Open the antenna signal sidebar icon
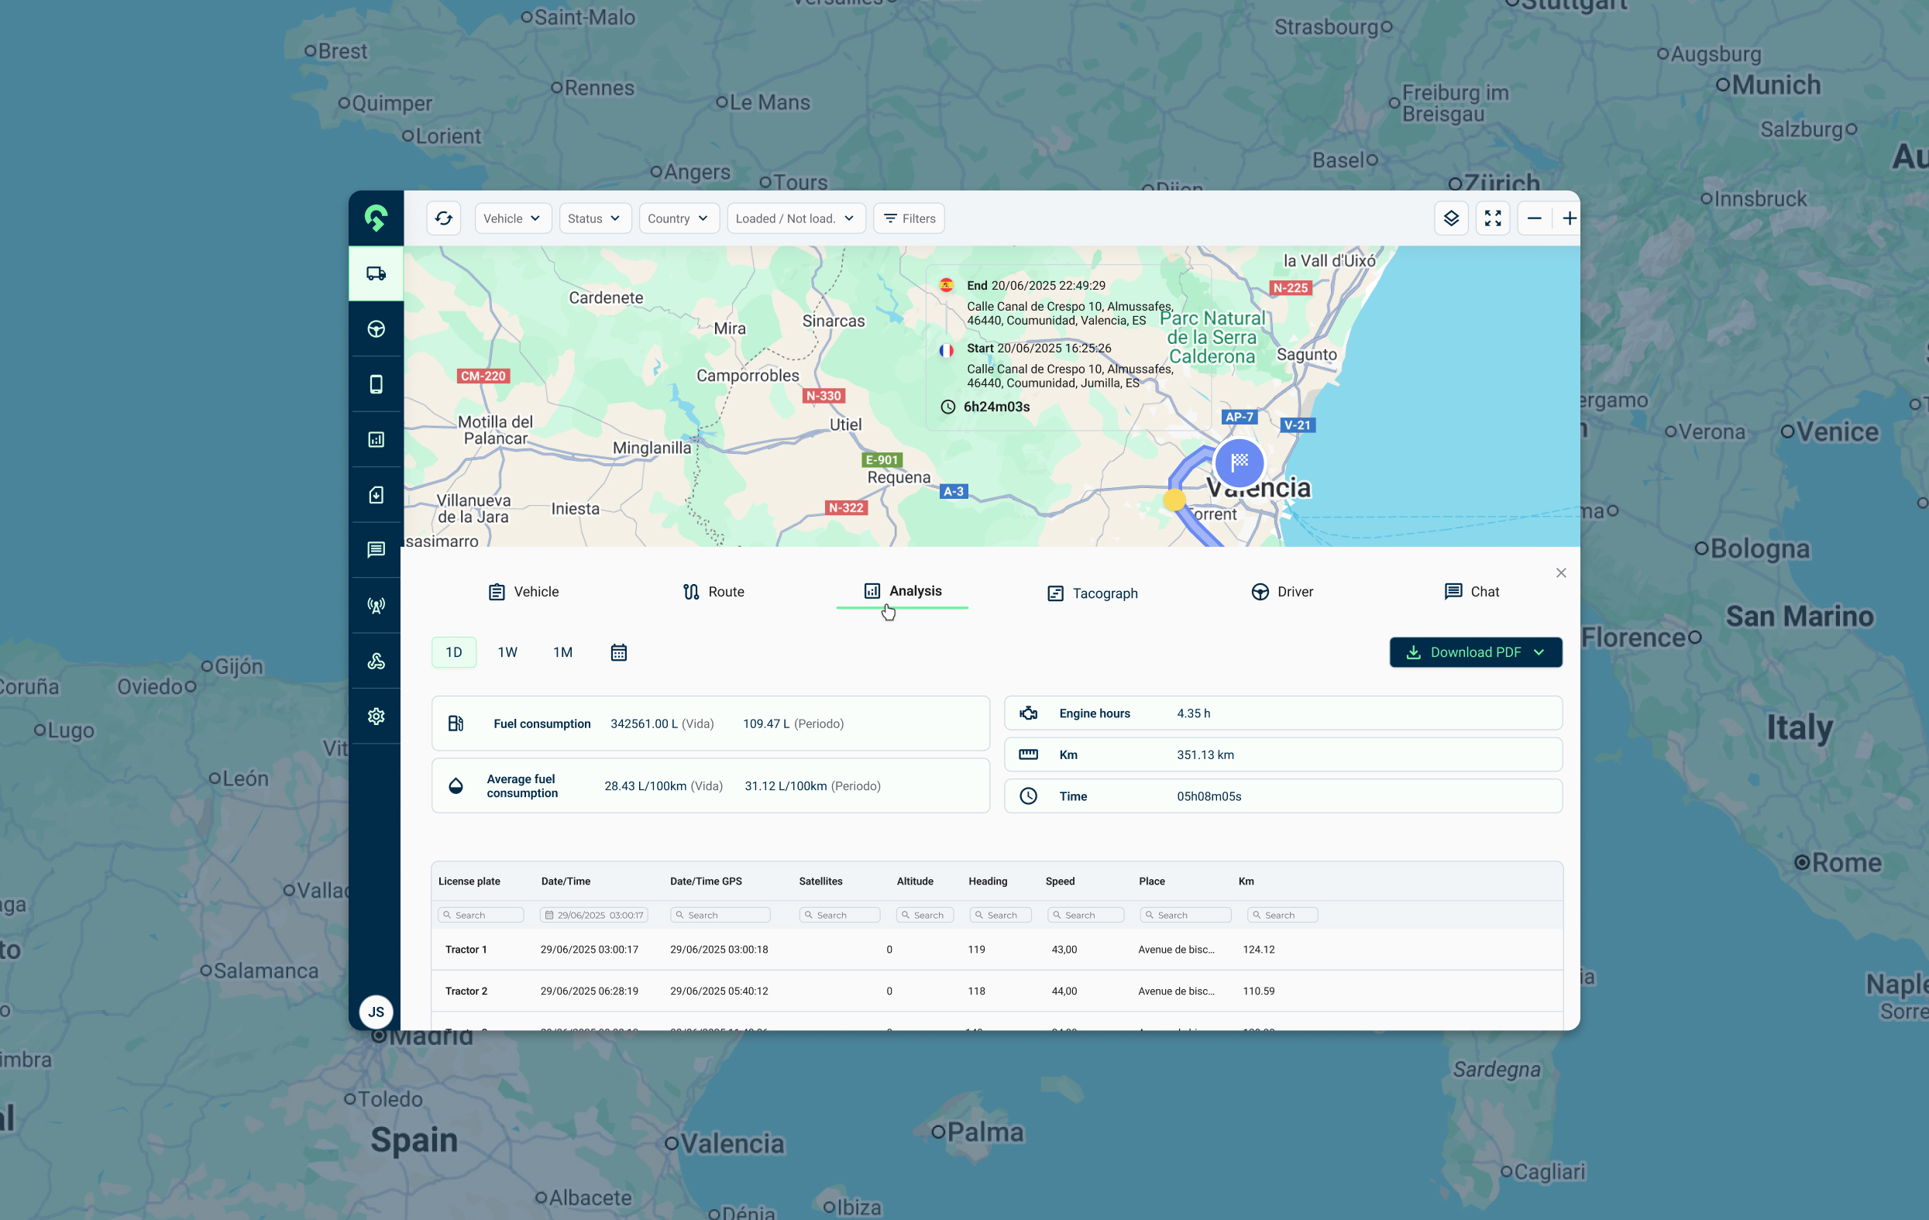This screenshot has height=1220, width=1929. pyautogui.click(x=376, y=606)
